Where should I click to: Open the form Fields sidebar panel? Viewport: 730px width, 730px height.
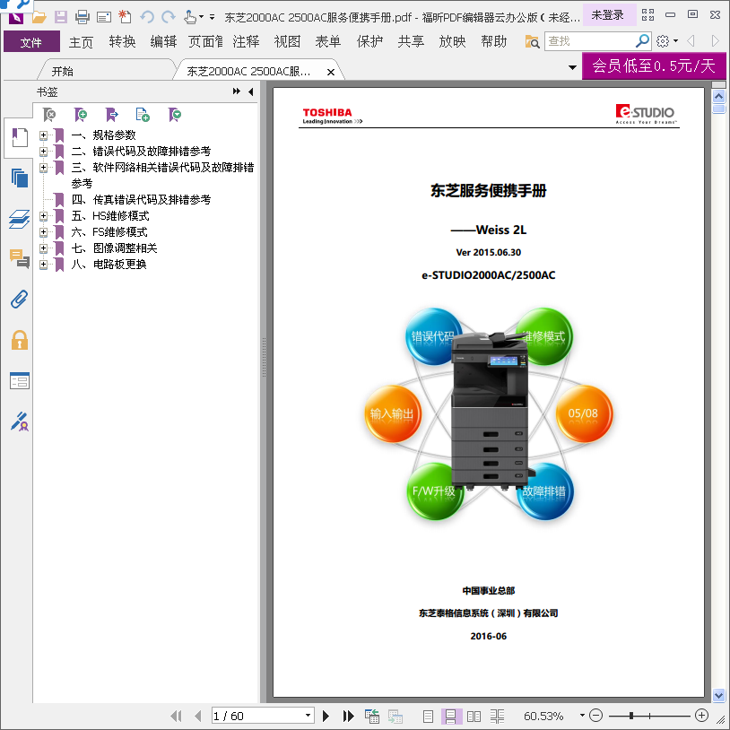(x=19, y=381)
